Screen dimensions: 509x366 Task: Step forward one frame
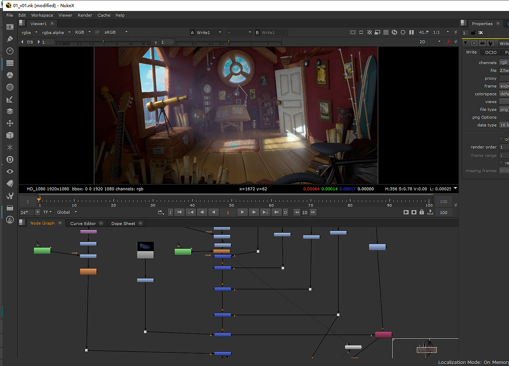(253, 212)
